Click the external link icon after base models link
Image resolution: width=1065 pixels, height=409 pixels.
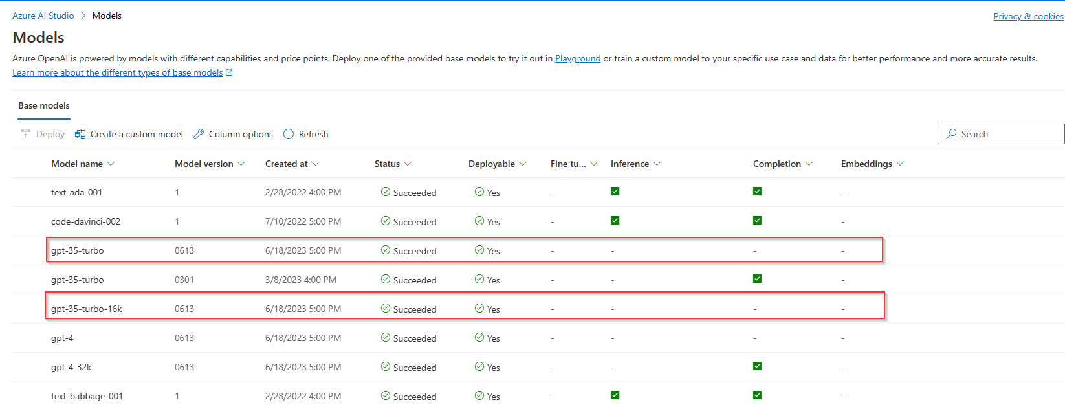click(229, 72)
